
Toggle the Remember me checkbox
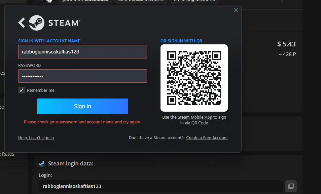point(22,90)
